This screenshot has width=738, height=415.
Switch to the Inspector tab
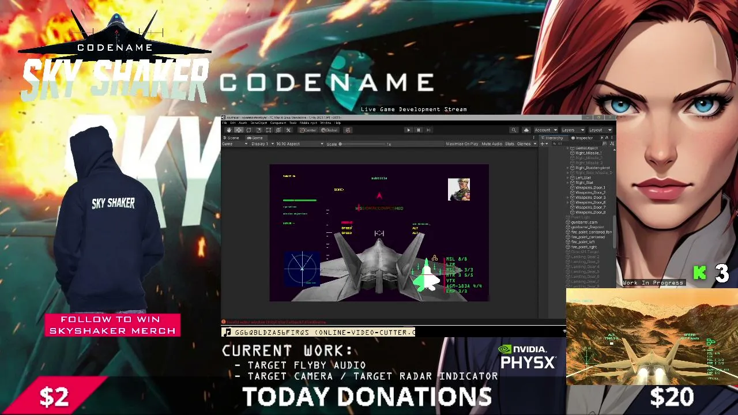[x=582, y=138]
